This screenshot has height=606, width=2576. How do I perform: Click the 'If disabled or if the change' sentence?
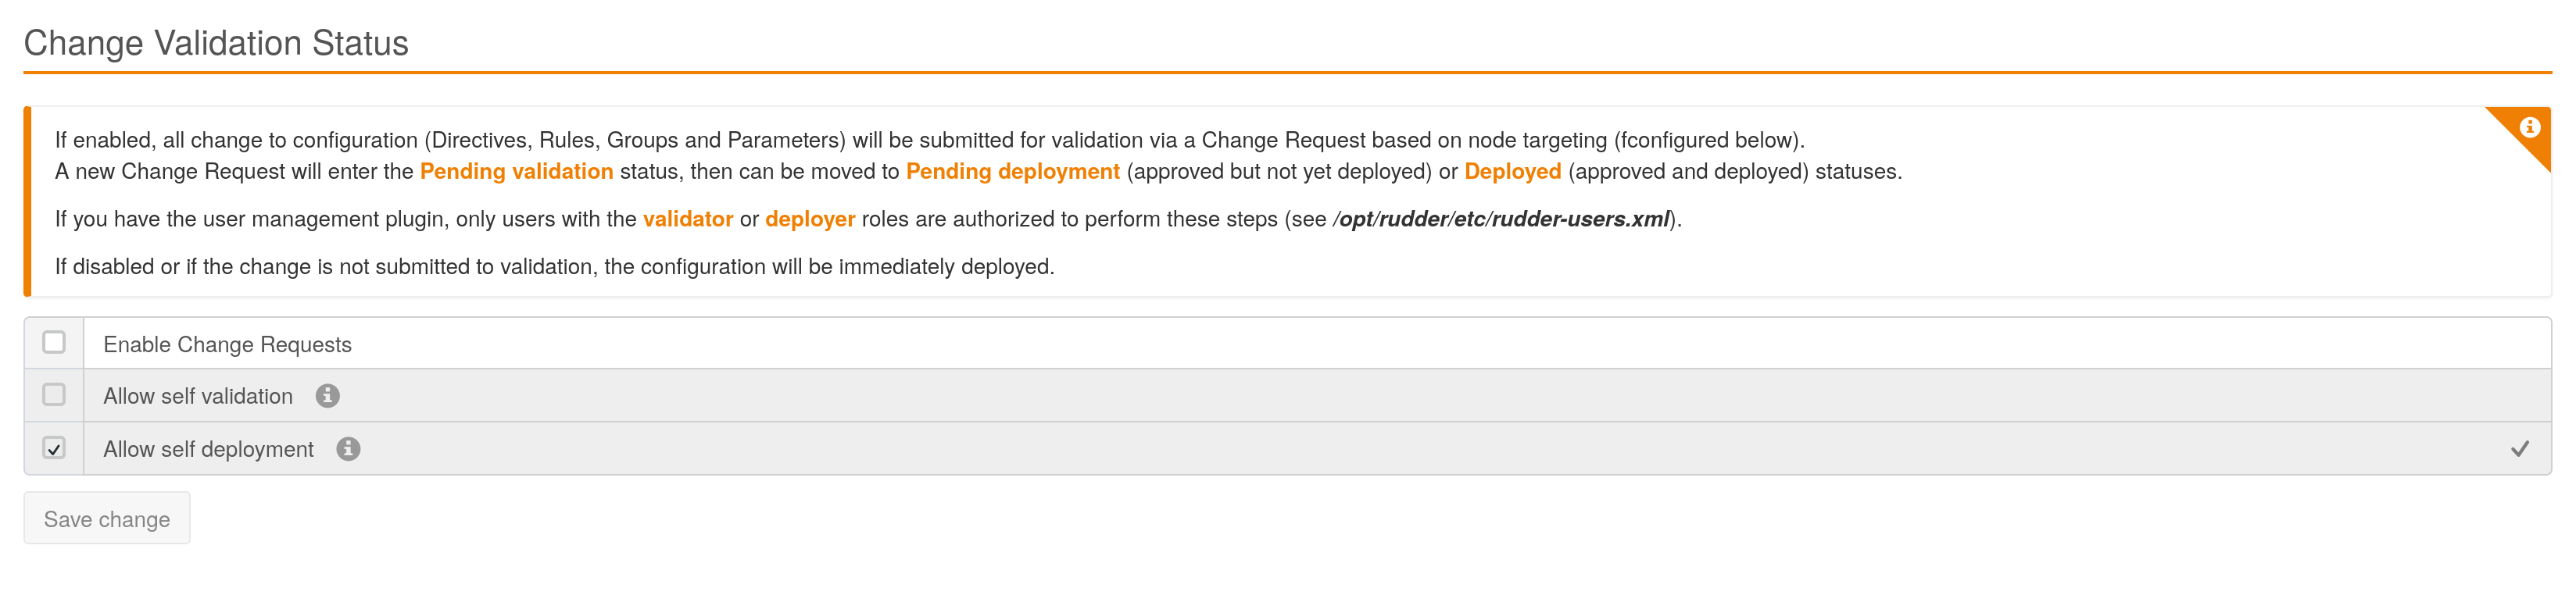tap(554, 267)
